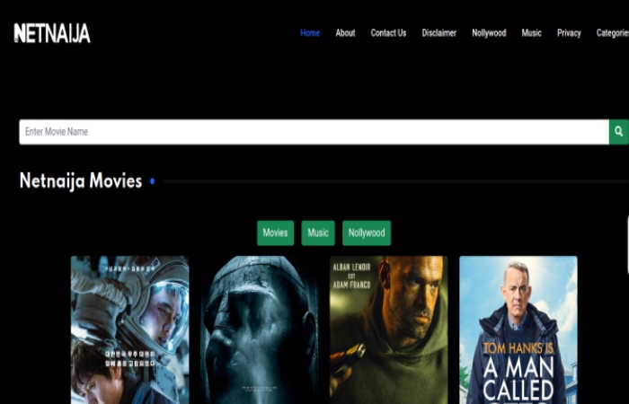Click the green search magnifier button
Image resolution: width=629 pixels, height=404 pixels.
pyautogui.click(x=618, y=131)
